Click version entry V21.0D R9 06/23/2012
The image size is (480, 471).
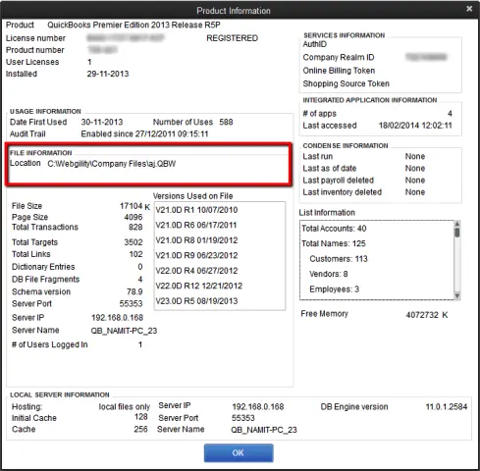196,255
